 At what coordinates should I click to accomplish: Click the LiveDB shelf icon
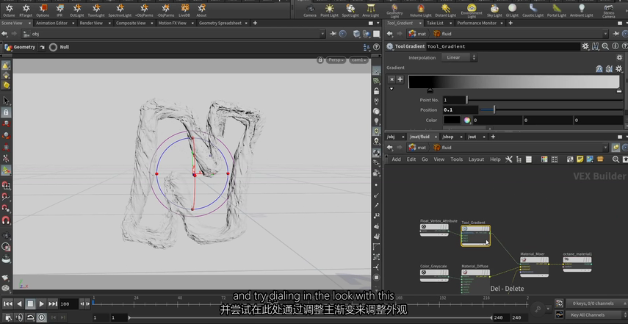click(184, 10)
